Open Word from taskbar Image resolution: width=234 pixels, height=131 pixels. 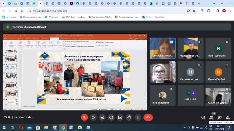click(71, 128)
